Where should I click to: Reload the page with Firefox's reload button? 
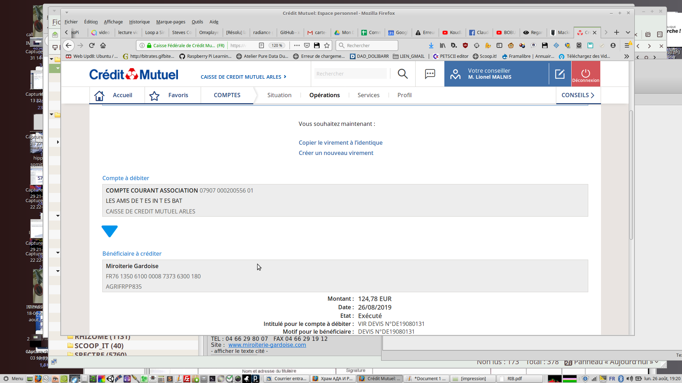pyautogui.click(x=92, y=45)
